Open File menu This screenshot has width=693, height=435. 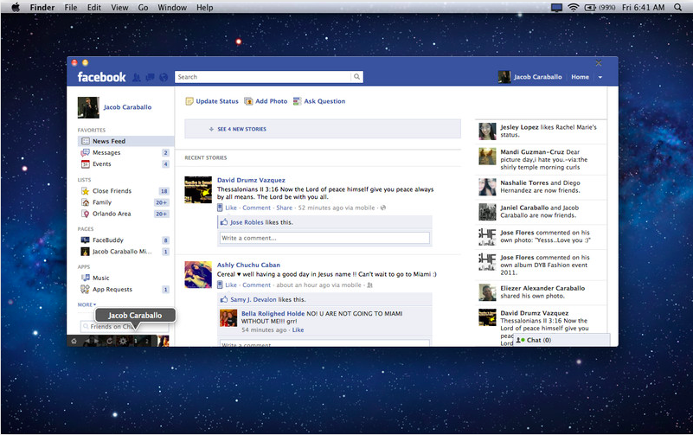click(71, 7)
